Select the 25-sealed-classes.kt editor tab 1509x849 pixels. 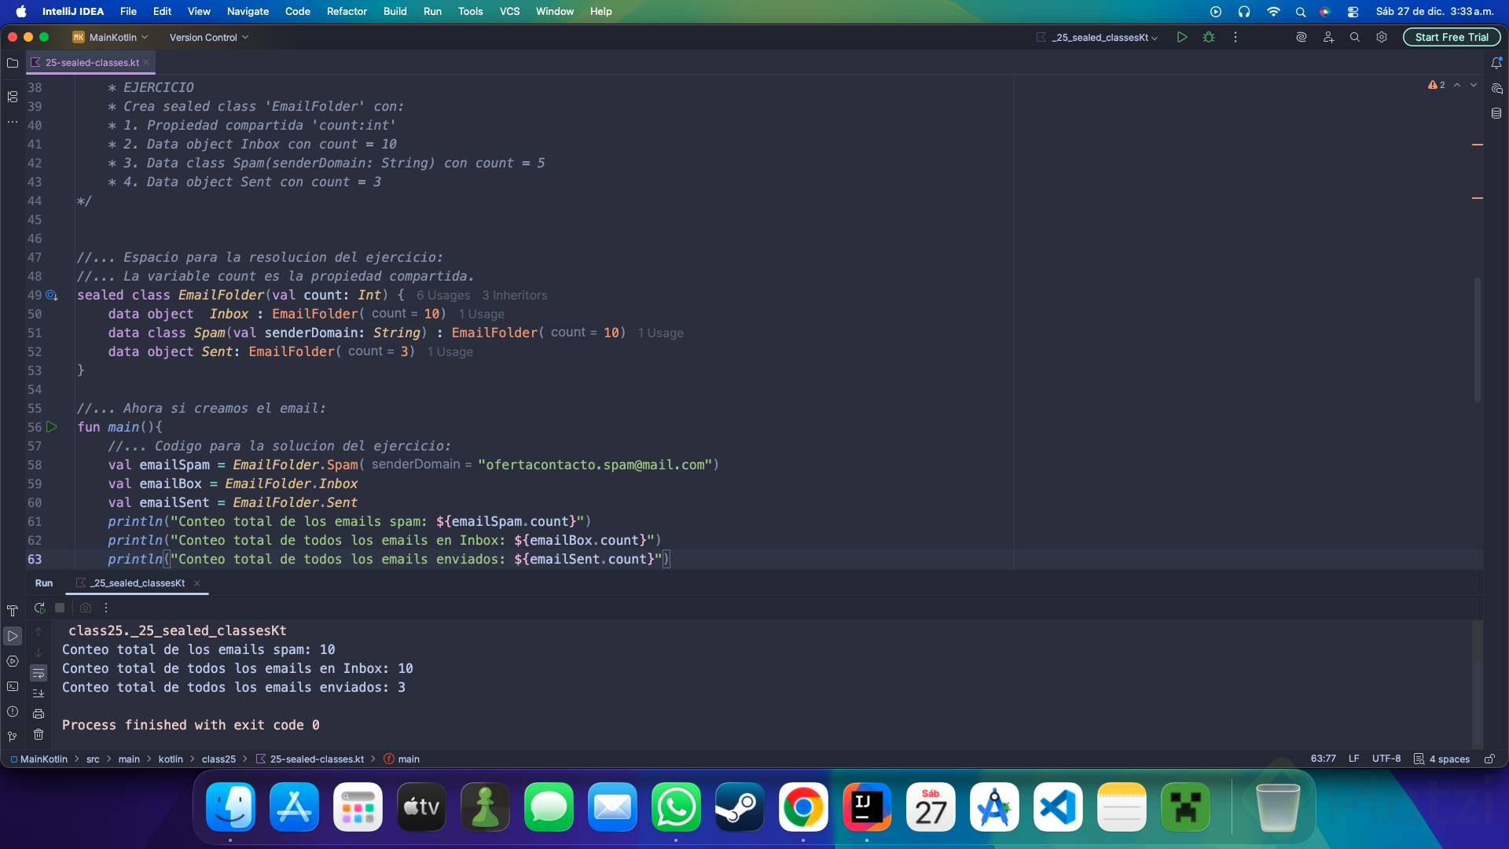pos(91,62)
